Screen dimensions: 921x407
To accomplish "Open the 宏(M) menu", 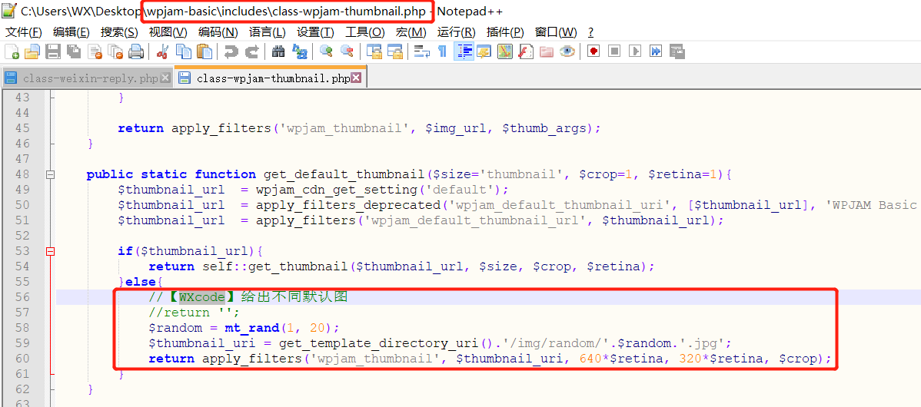I will [411, 32].
